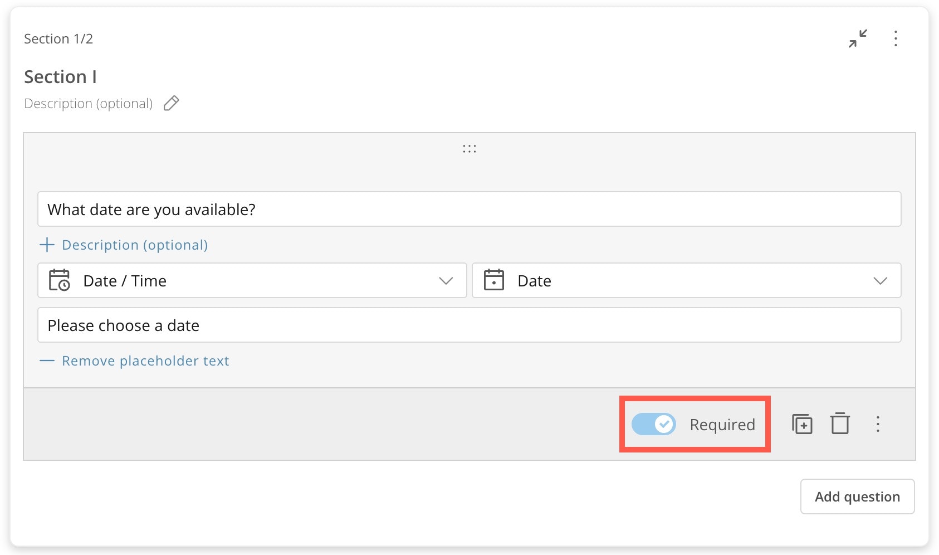Screen dimensions: 939x555
Task: Click the Section 1/2 label
Action: point(58,39)
